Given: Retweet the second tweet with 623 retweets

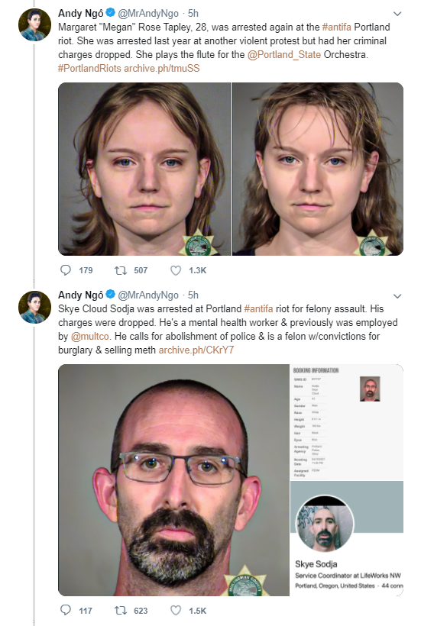Looking at the screenshot, I should coord(120,610).
